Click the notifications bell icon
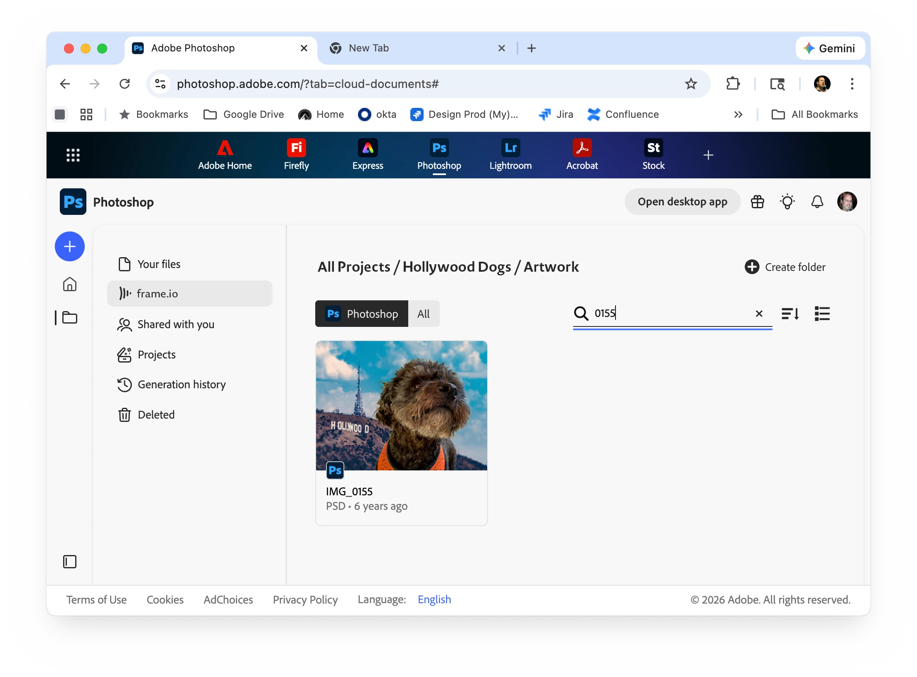The image size is (917, 677). point(817,202)
